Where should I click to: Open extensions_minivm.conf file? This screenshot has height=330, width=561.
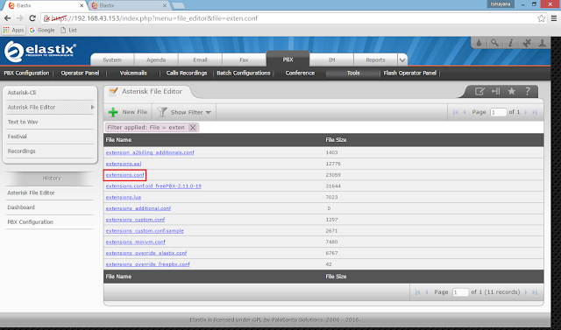136,242
